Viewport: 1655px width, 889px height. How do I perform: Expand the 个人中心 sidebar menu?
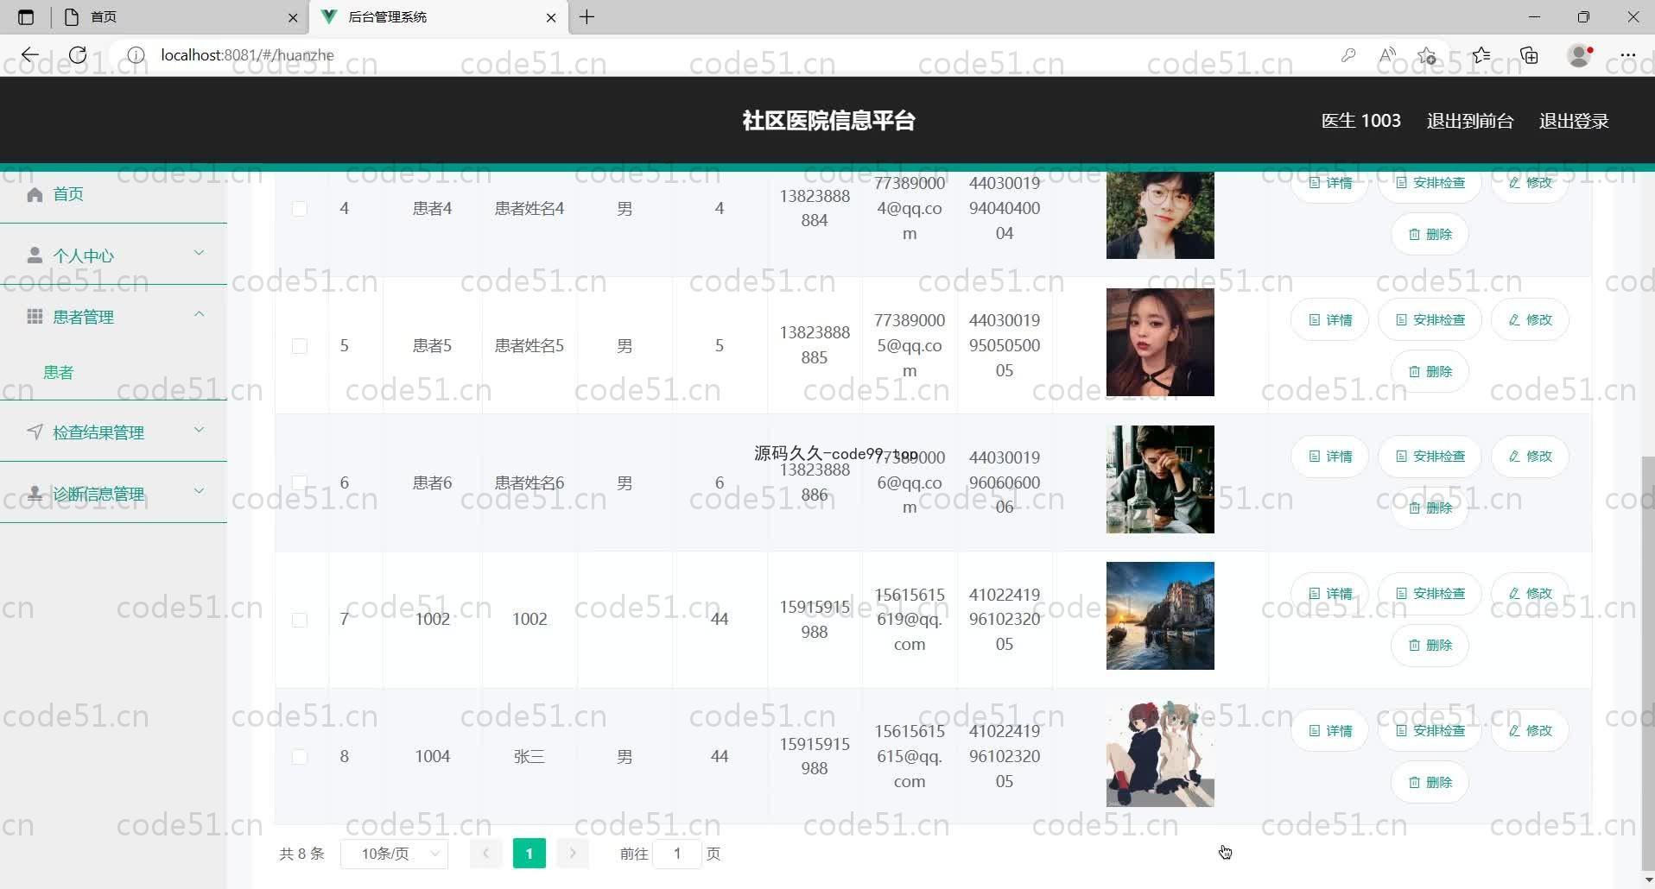pos(113,255)
